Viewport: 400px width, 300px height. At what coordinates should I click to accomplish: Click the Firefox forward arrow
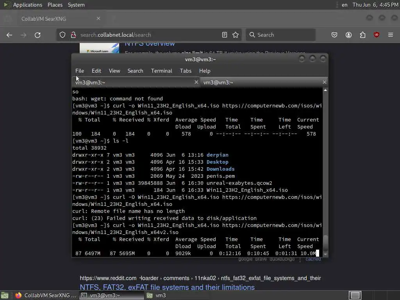[23, 35]
